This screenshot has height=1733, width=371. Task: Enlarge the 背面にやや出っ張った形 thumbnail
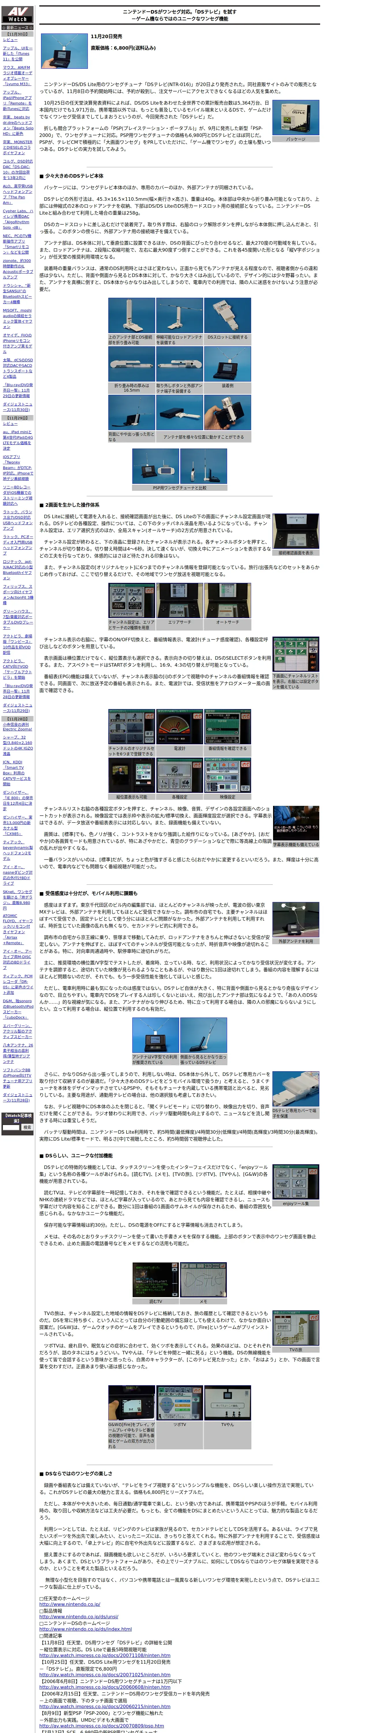pos(132,413)
